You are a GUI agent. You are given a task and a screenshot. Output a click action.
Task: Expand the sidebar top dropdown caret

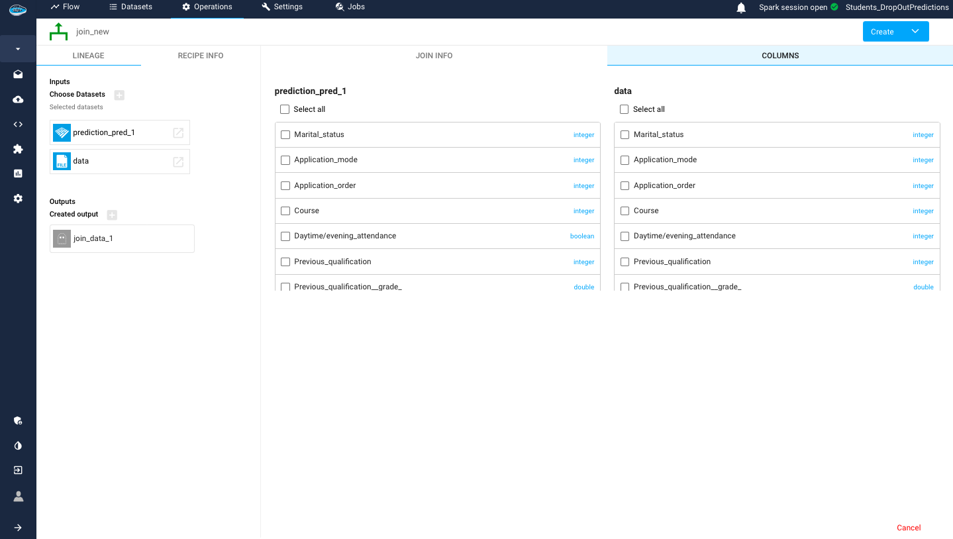(18, 49)
